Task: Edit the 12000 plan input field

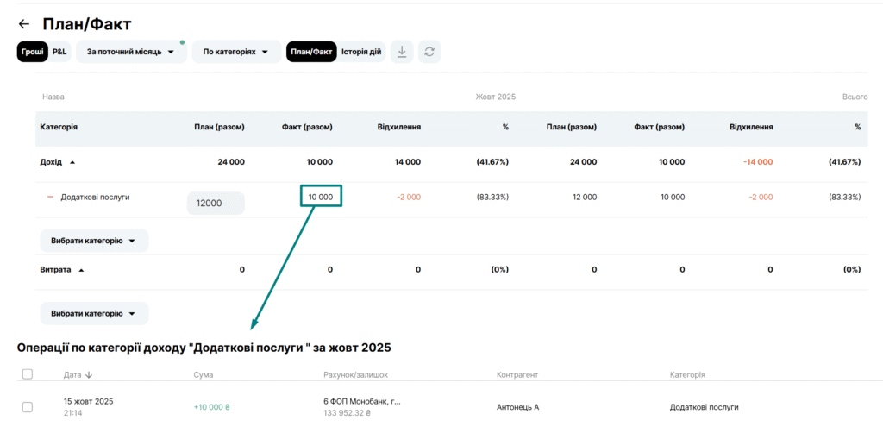Action: pos(216,204)
